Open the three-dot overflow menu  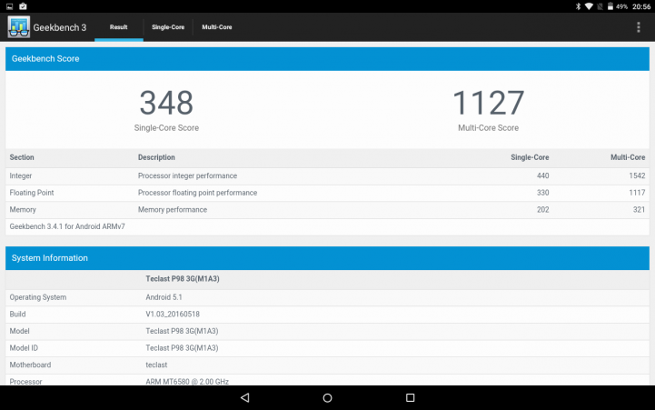[x=639, y=27]
